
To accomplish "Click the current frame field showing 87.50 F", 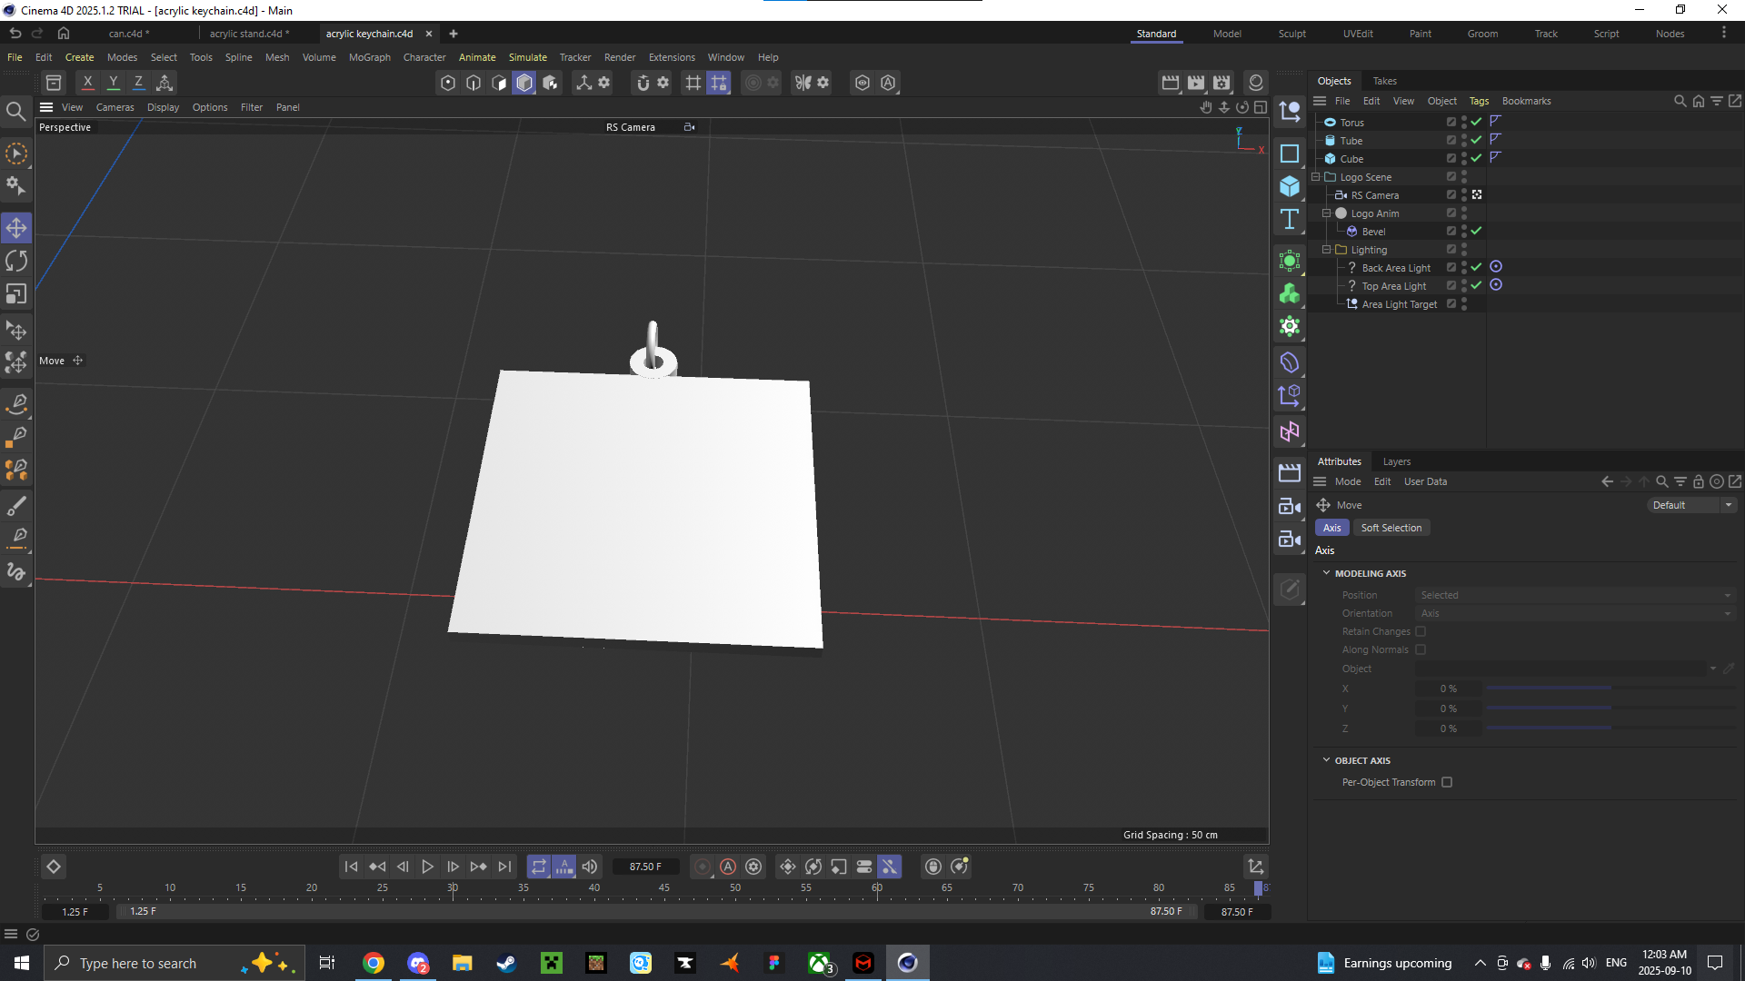I will (x=645, y=867).
